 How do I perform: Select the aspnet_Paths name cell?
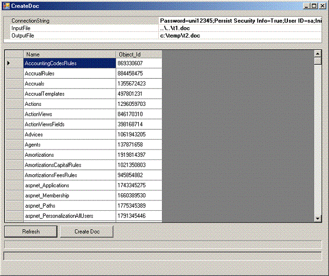70,206
